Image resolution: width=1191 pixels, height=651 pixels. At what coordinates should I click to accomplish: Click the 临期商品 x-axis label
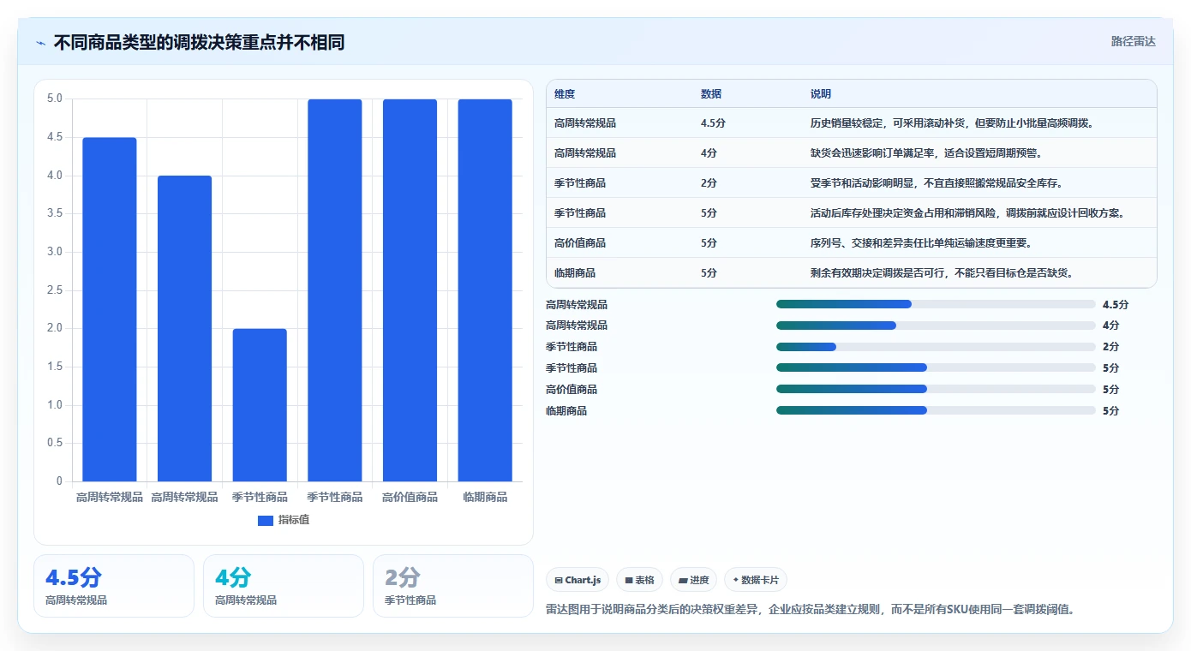(x=485, y=497)
